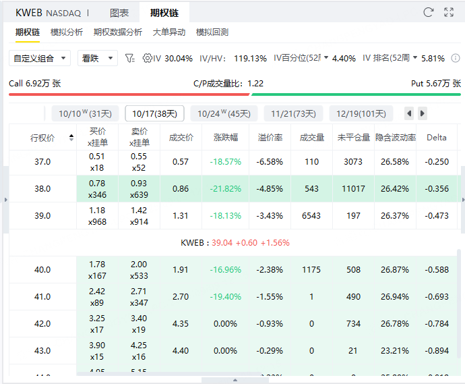
Task: Click ask price 2.00 x533
Action: (139, 270)
